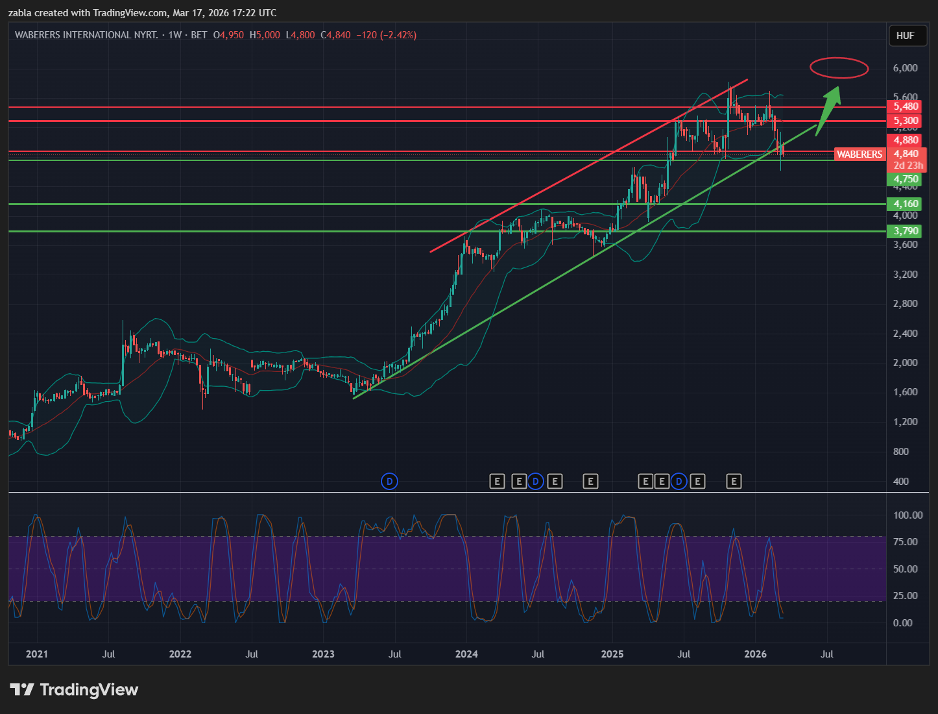
Task: Click the TradingView logo icon
Action: (21, 689)
